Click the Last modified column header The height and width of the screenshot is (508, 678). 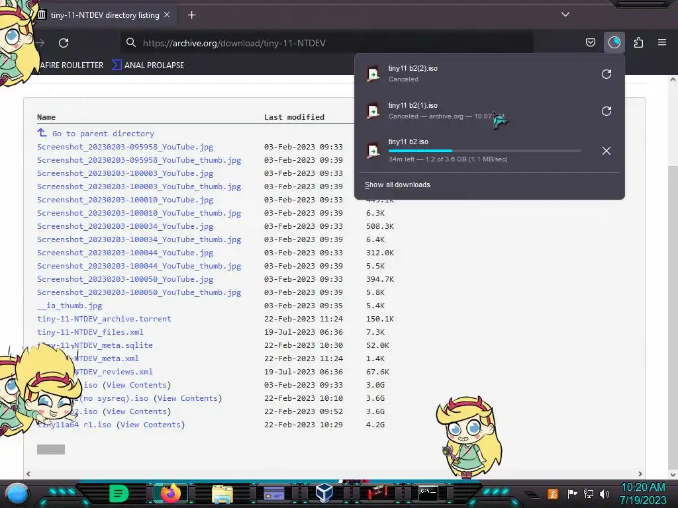[294, 117]
